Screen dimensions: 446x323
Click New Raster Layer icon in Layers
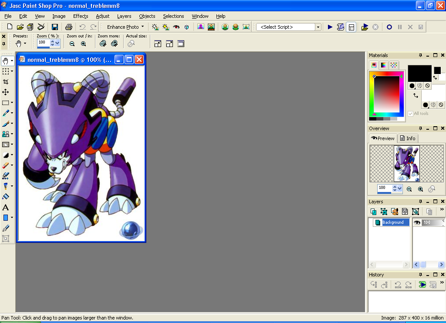373,211
